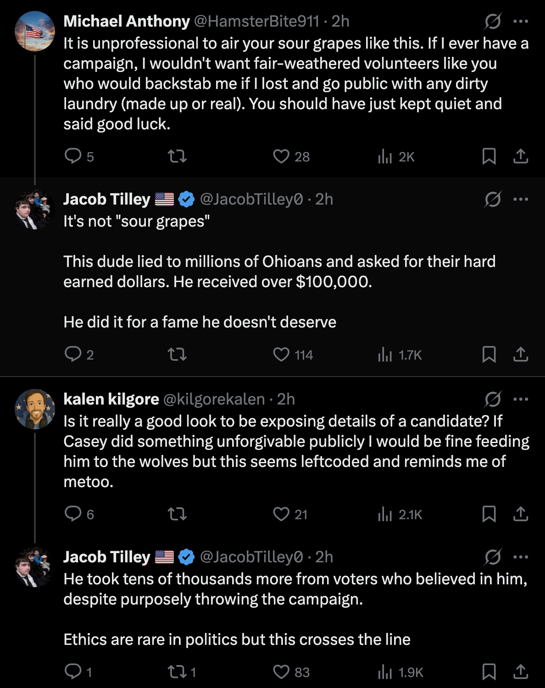Screen dimensions: 545x688
Task: Visit @kilgorekalen profile link
Action: [x=214, y=399]
